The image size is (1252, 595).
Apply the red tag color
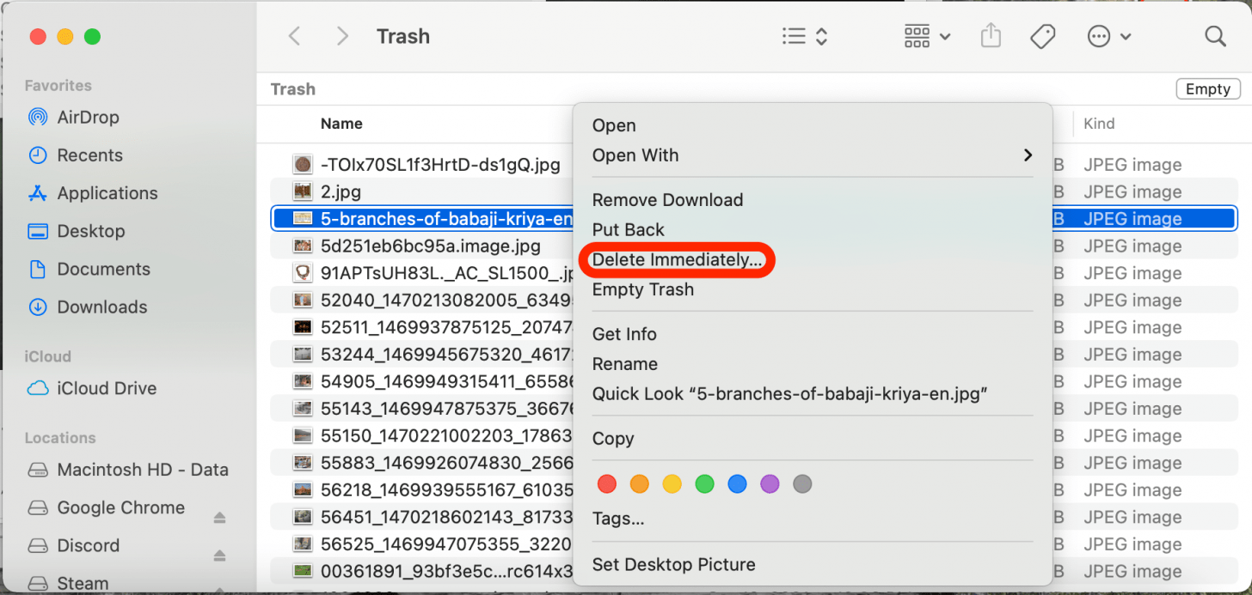(607, 484)
